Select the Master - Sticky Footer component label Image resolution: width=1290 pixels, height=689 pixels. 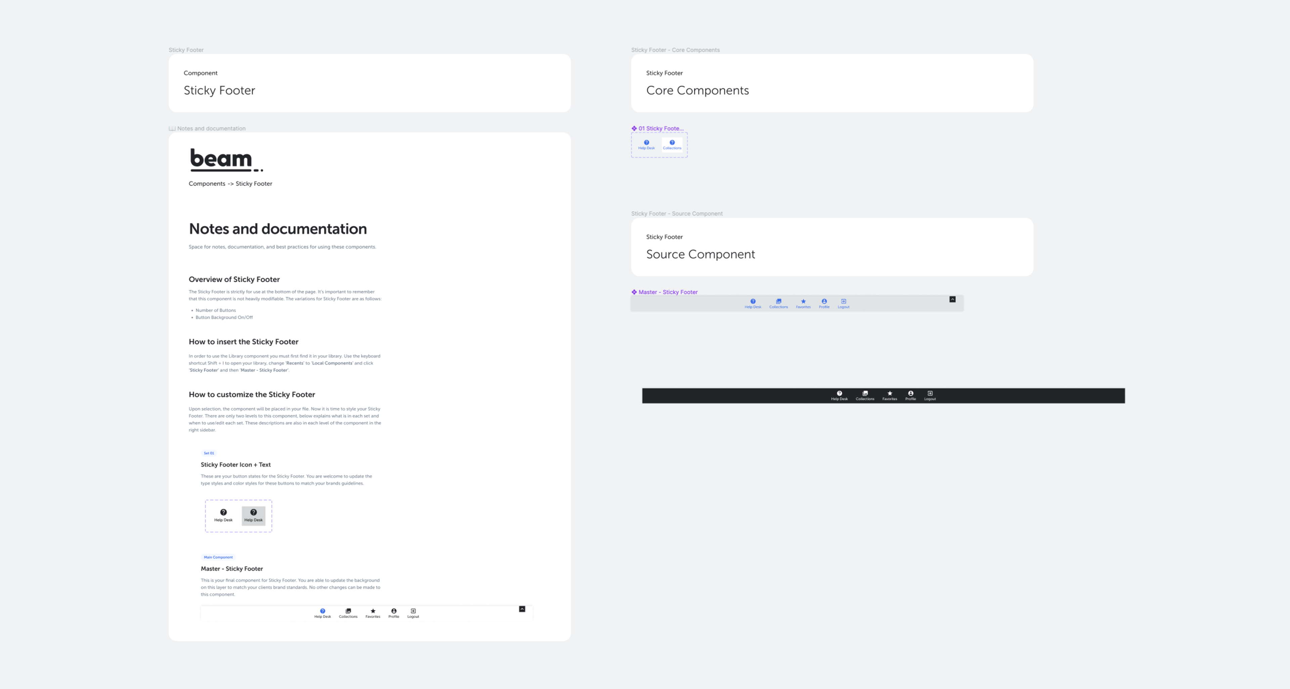click(x=668, y=292)
